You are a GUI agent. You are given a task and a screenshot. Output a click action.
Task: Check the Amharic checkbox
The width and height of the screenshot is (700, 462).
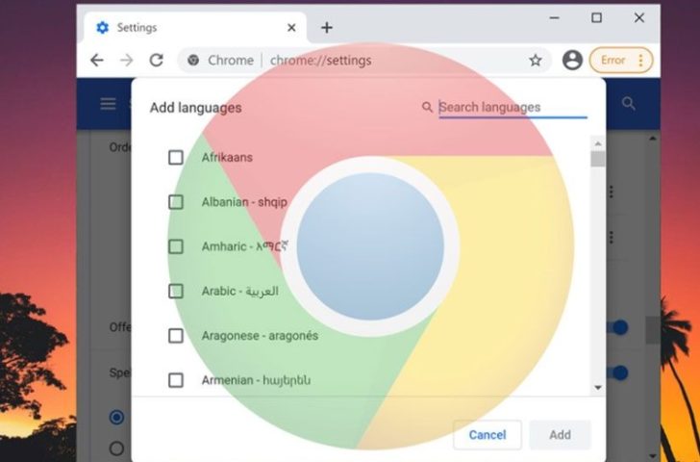(176, 246)
